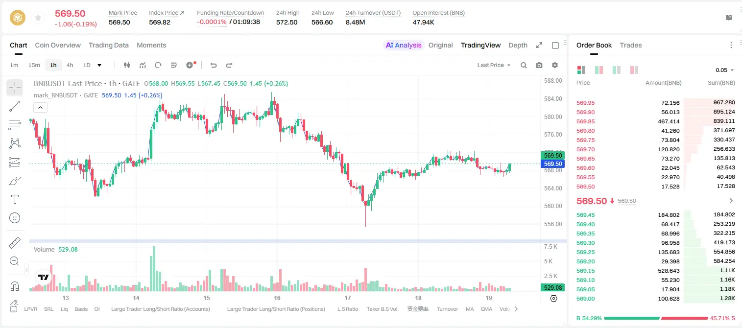Search symbols with the magnifier icon
The height and width of the screenshot is (328, 742).
(524, 65)
